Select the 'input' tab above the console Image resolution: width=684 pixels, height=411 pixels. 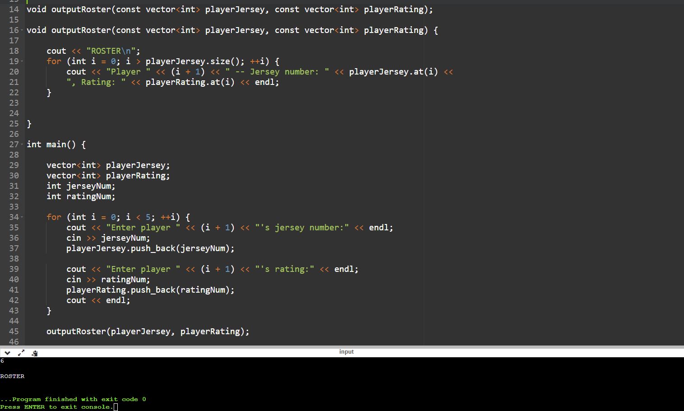[347, 351]
